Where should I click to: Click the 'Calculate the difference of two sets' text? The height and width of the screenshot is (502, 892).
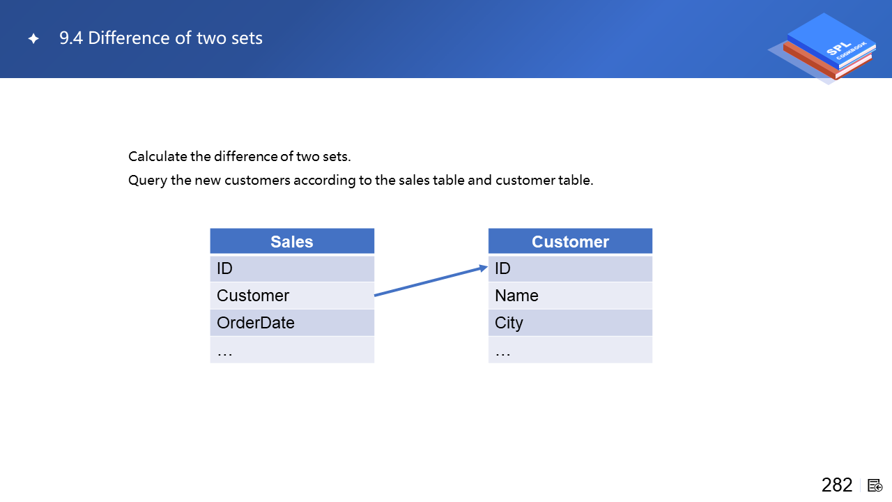click(239, 156)
